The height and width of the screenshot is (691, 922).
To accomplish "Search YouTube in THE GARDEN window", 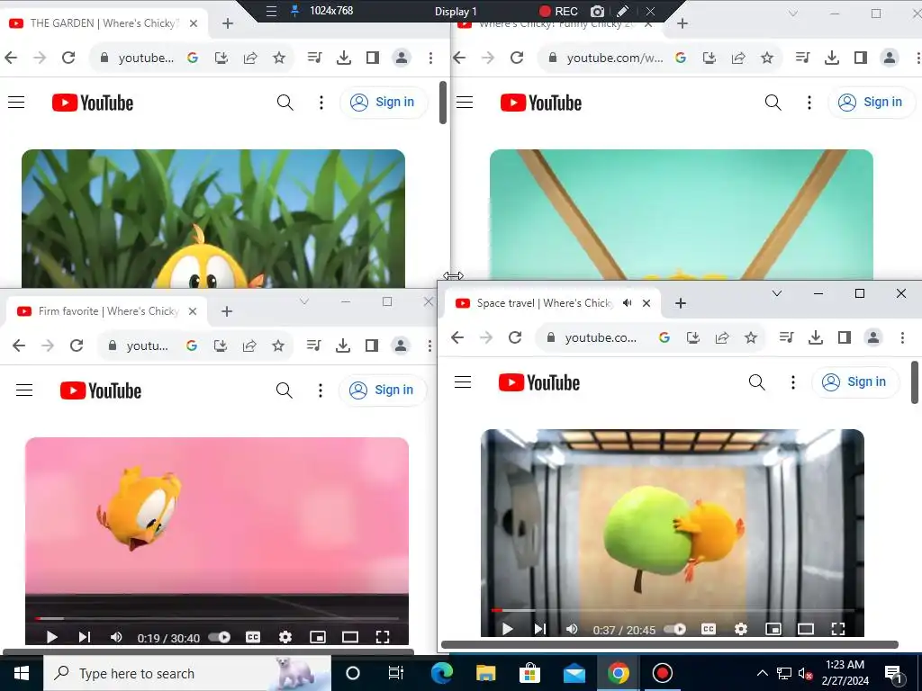I will pos(285,103).
